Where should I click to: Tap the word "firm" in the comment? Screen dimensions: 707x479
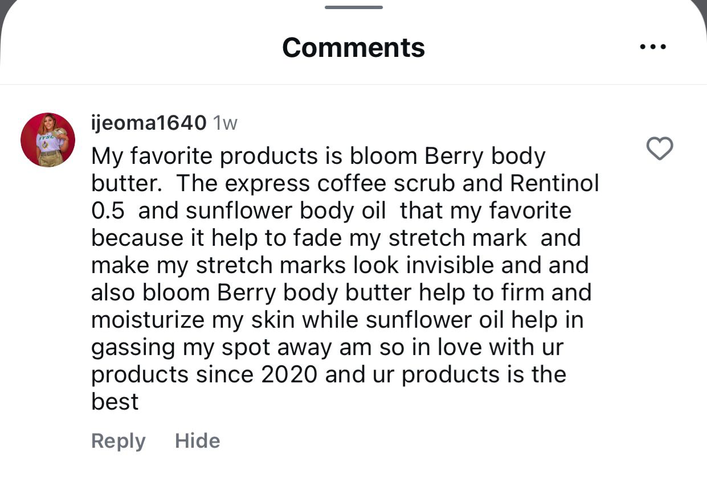click(x=522, y=292)
